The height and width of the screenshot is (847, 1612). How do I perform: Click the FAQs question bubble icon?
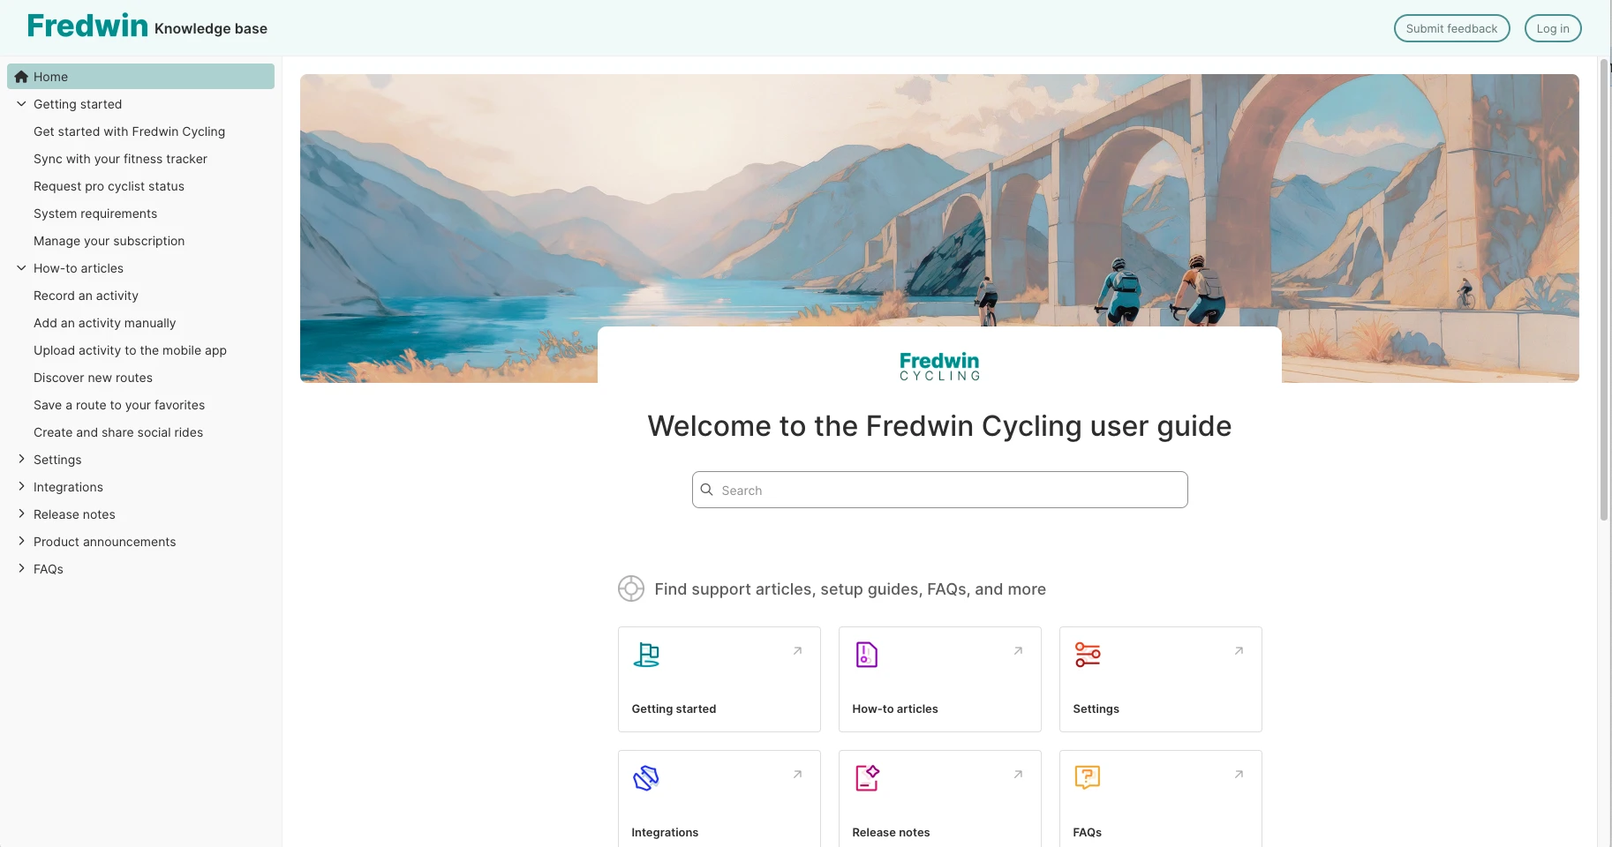pyautogui.click(x=1087, y=778)
